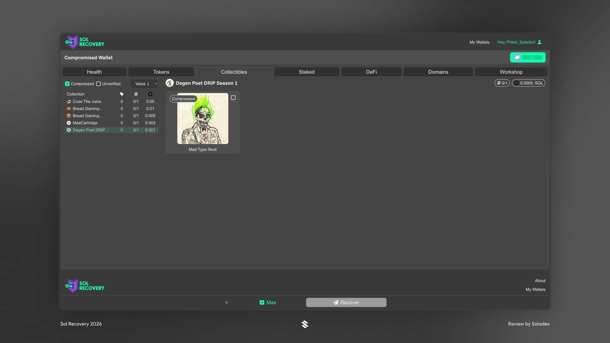Image resolution: width=610 pixels, height=343 pixels.
Task: Uncheck the Compressed filter checkbox
Action: 67,84
